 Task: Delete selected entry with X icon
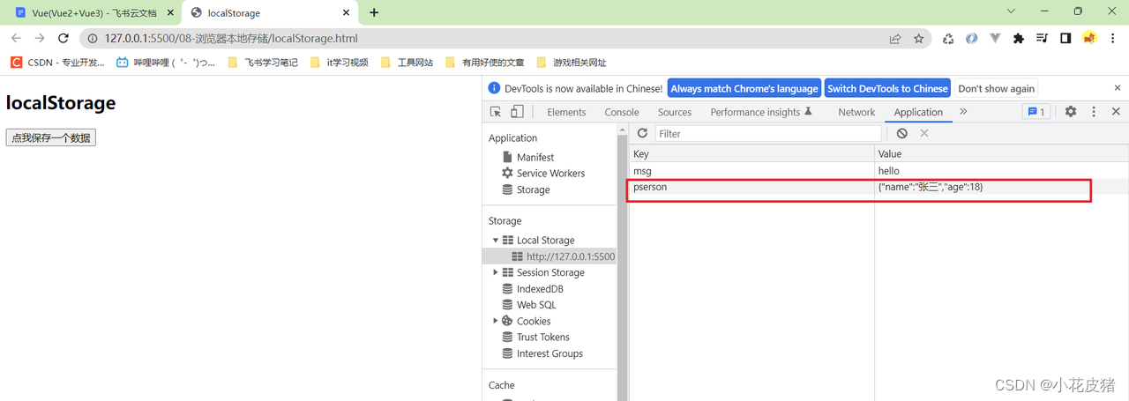point(924,133)
